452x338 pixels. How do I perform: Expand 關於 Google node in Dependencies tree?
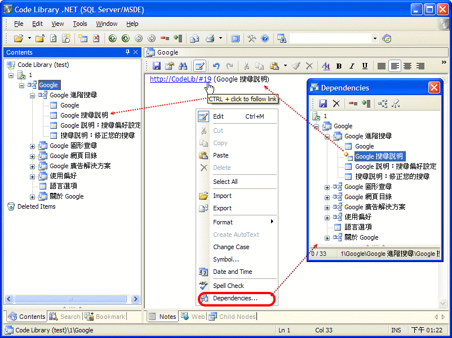pos(327,238)
